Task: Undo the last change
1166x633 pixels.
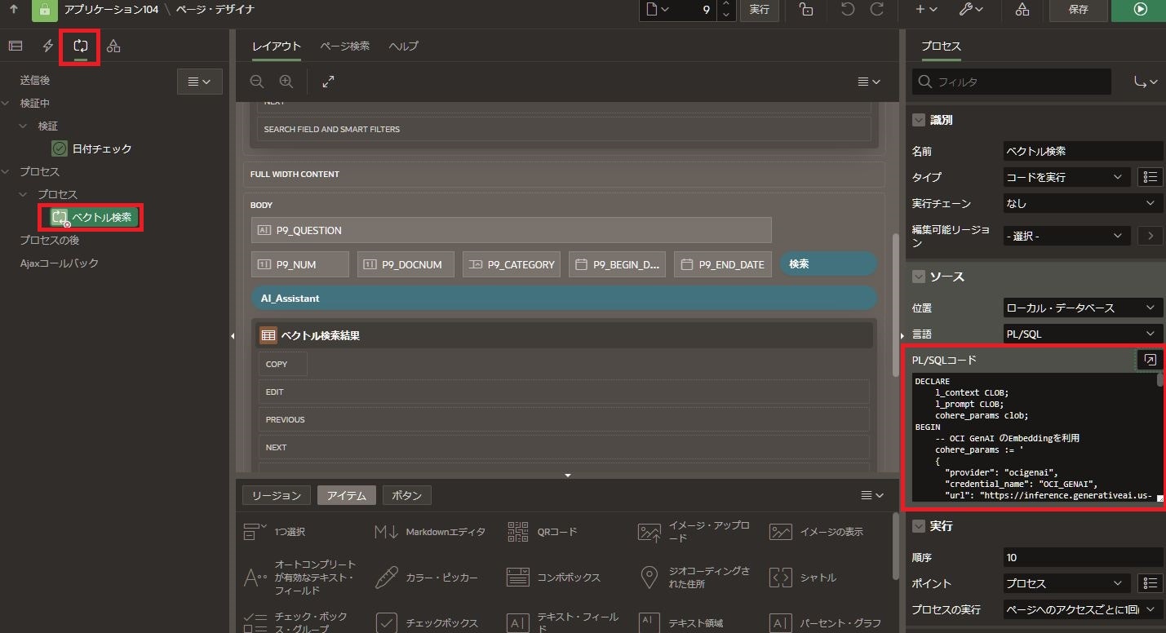Action: coord(848,10)
